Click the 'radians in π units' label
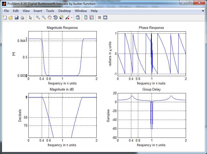Viewport: 207px width, 154px height. click(x=110, y=54)
